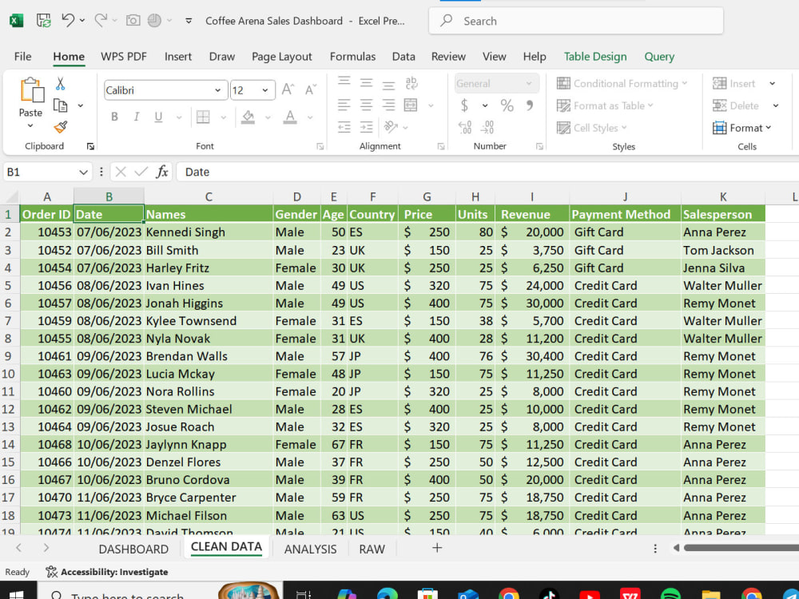Open the Formulas ribbon tab
The width and height of the screenshot is (799, 599).
tap(352, 57)
